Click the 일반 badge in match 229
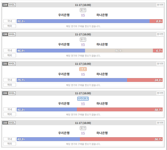This screenshot has height=150, width=167. coord(83,10)
